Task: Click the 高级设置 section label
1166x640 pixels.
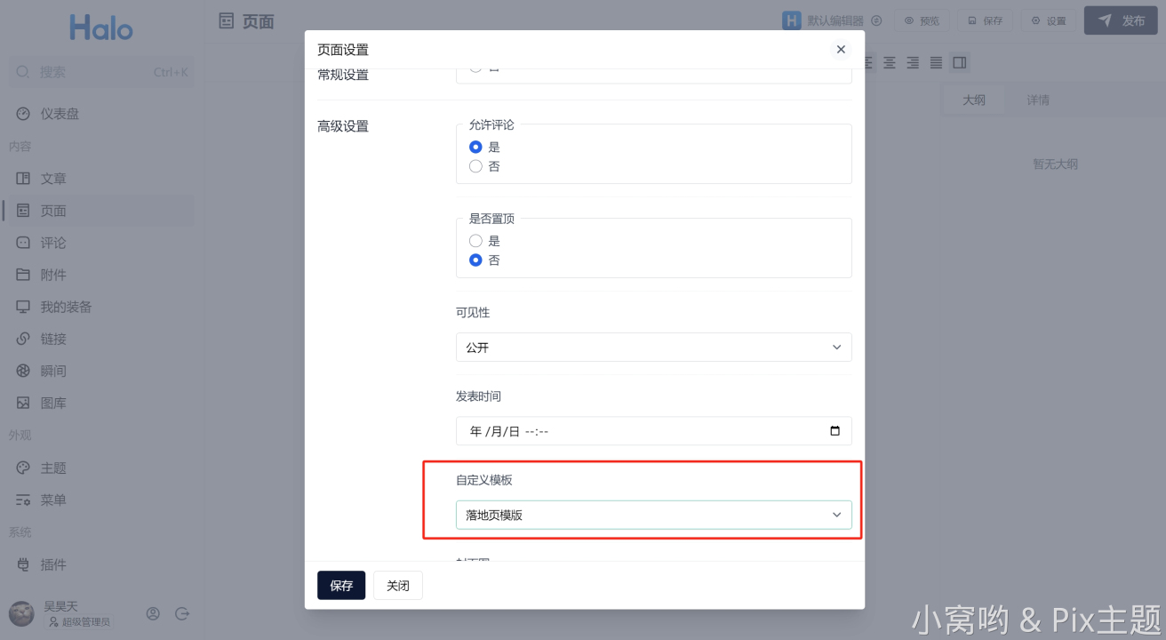Action: [343, 126]
